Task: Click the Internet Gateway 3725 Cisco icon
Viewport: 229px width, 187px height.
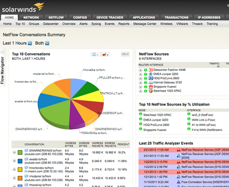Action: point(151,82)
